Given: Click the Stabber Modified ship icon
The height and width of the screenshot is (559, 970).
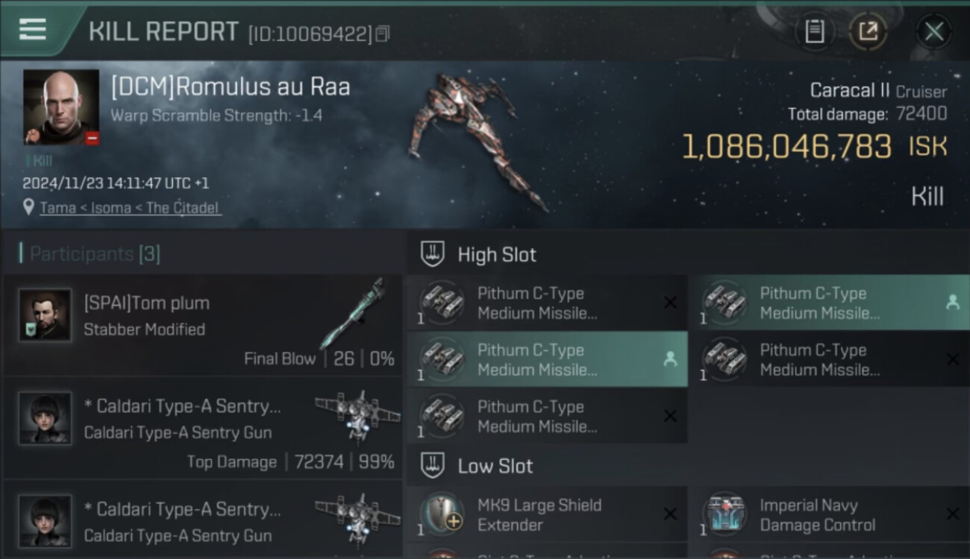Looking at the screenshot, I should point(353,313).
